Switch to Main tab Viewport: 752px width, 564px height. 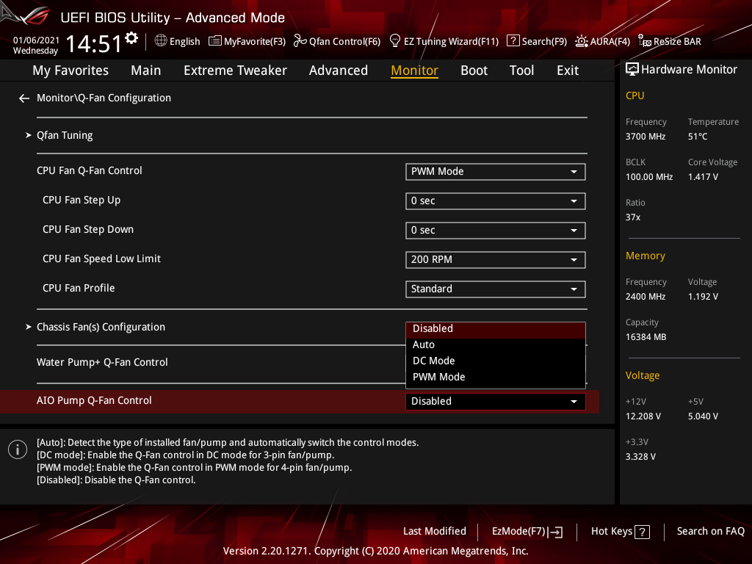point(146,70)
